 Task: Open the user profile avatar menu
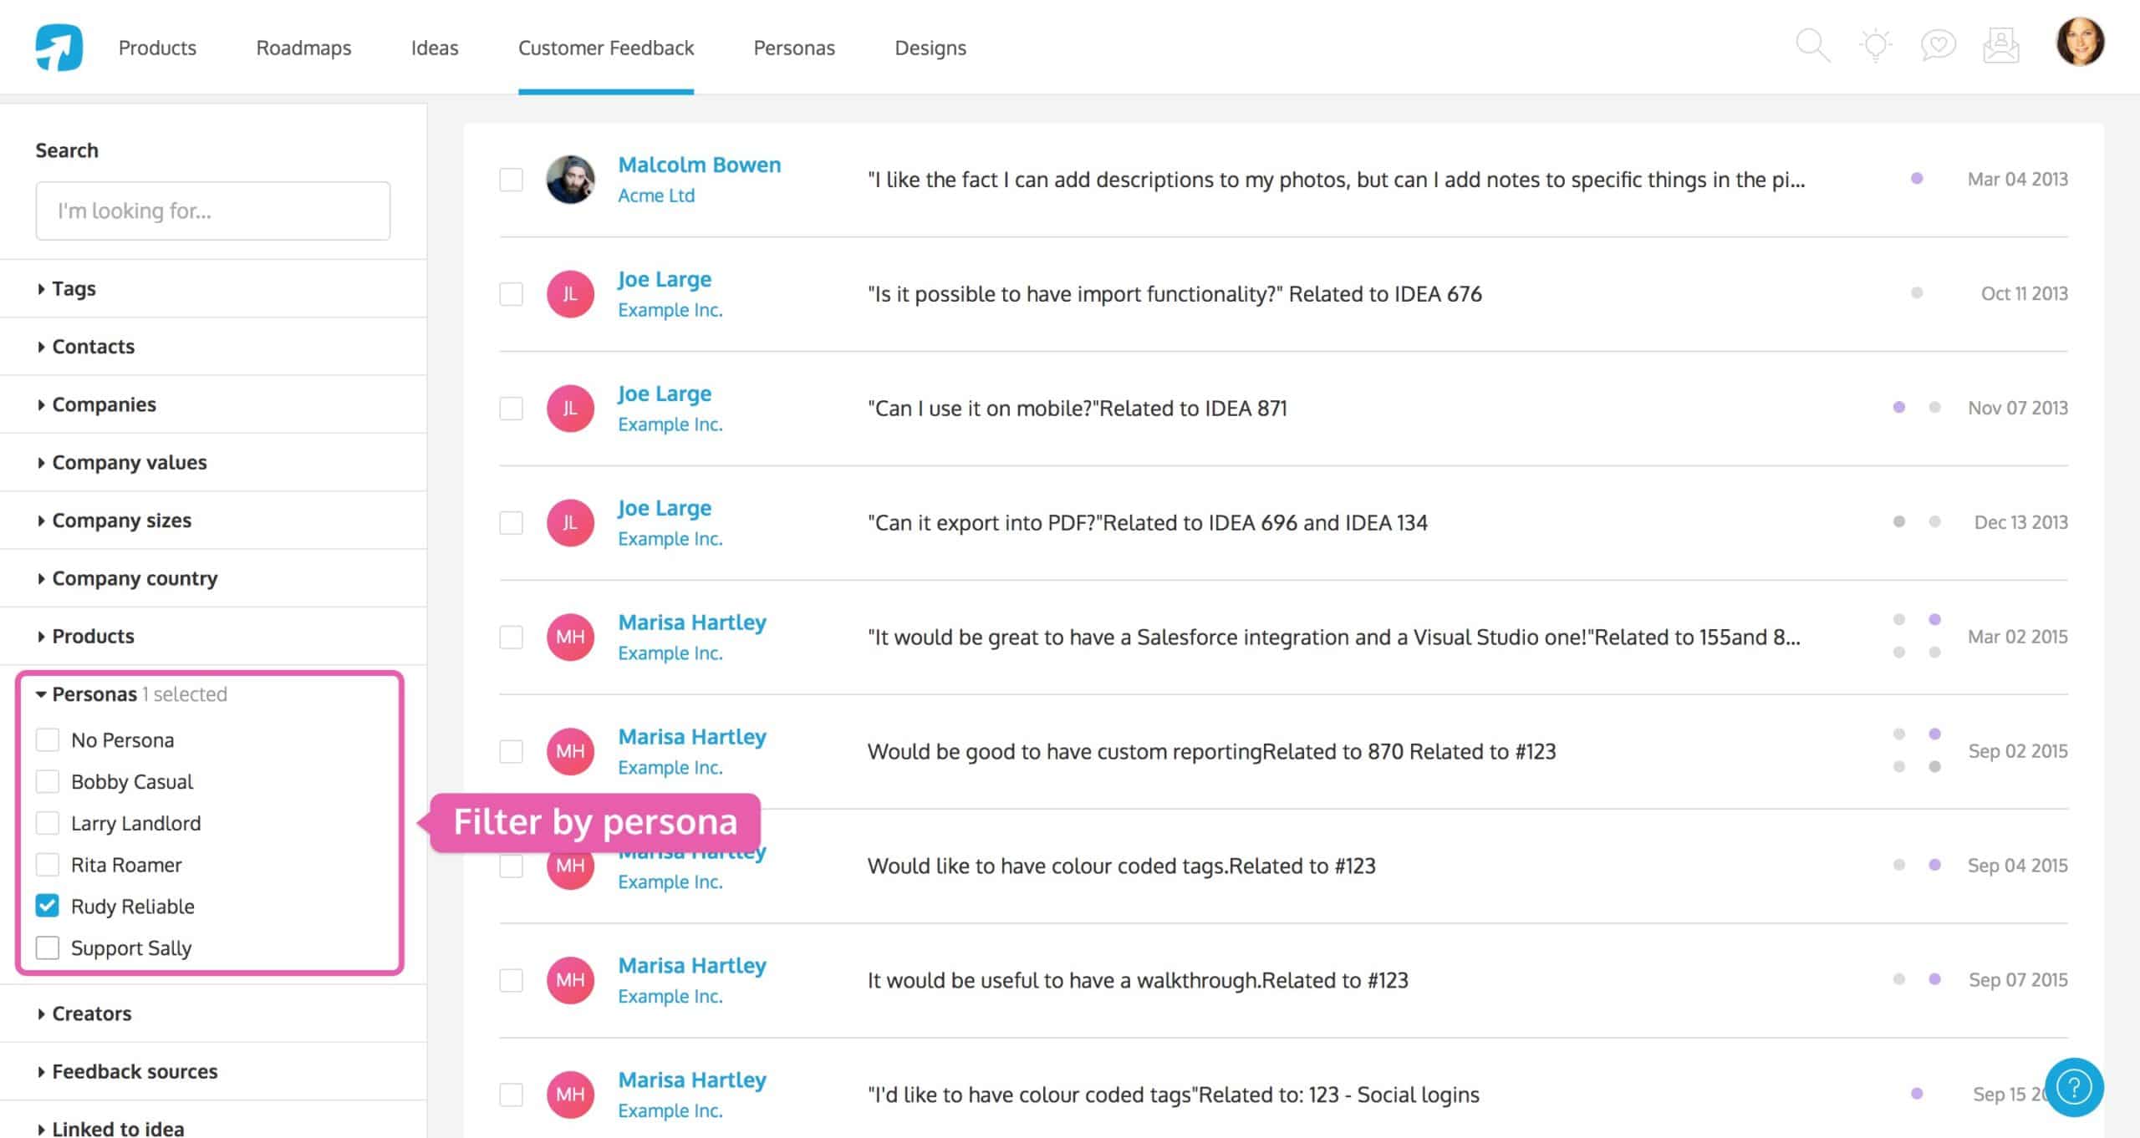pos(2080,42)
